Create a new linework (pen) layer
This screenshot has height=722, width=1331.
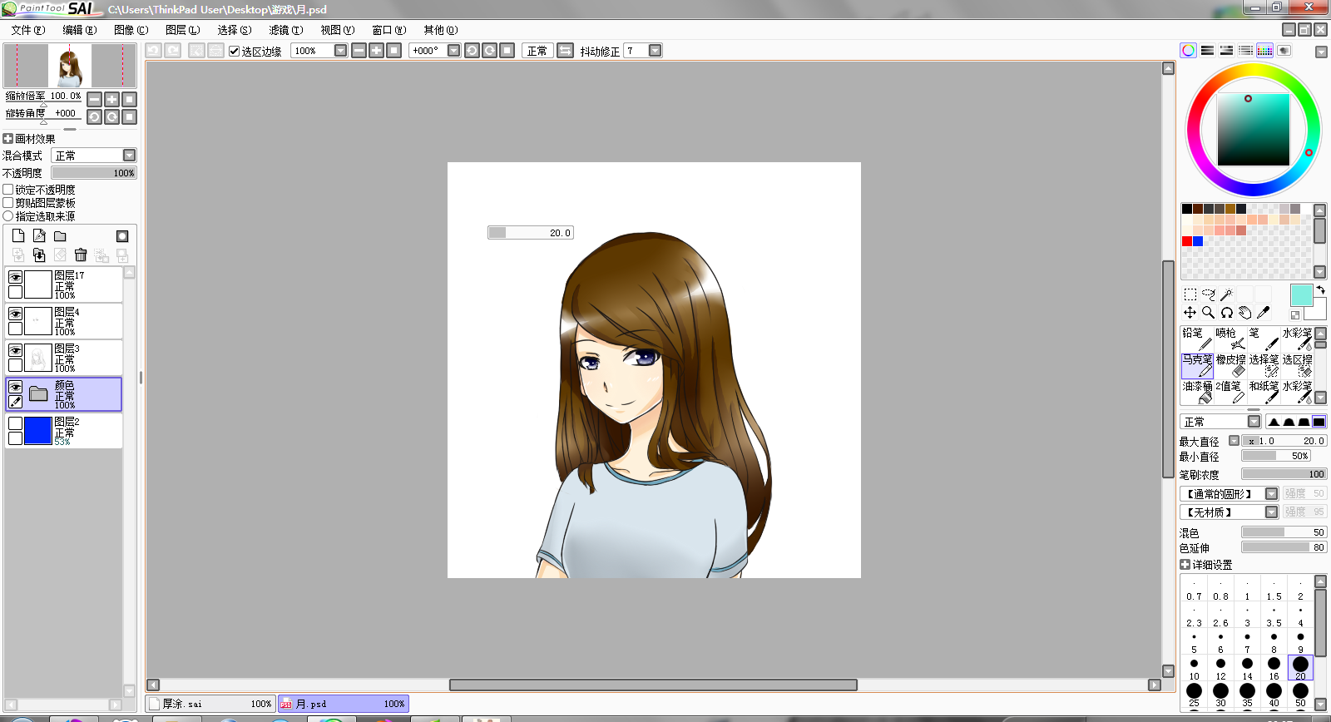pyautogui.click(x=39, y=236)
